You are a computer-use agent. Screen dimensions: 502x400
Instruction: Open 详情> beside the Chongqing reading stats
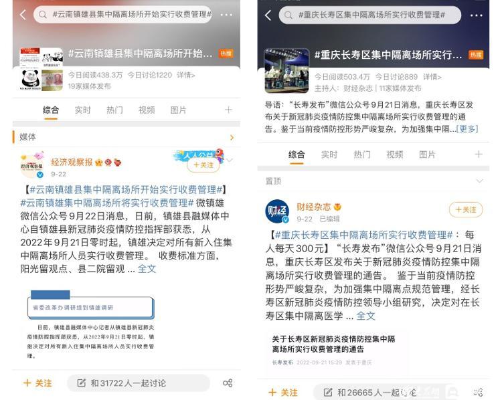pyautogui.click(x=432, y=77)
